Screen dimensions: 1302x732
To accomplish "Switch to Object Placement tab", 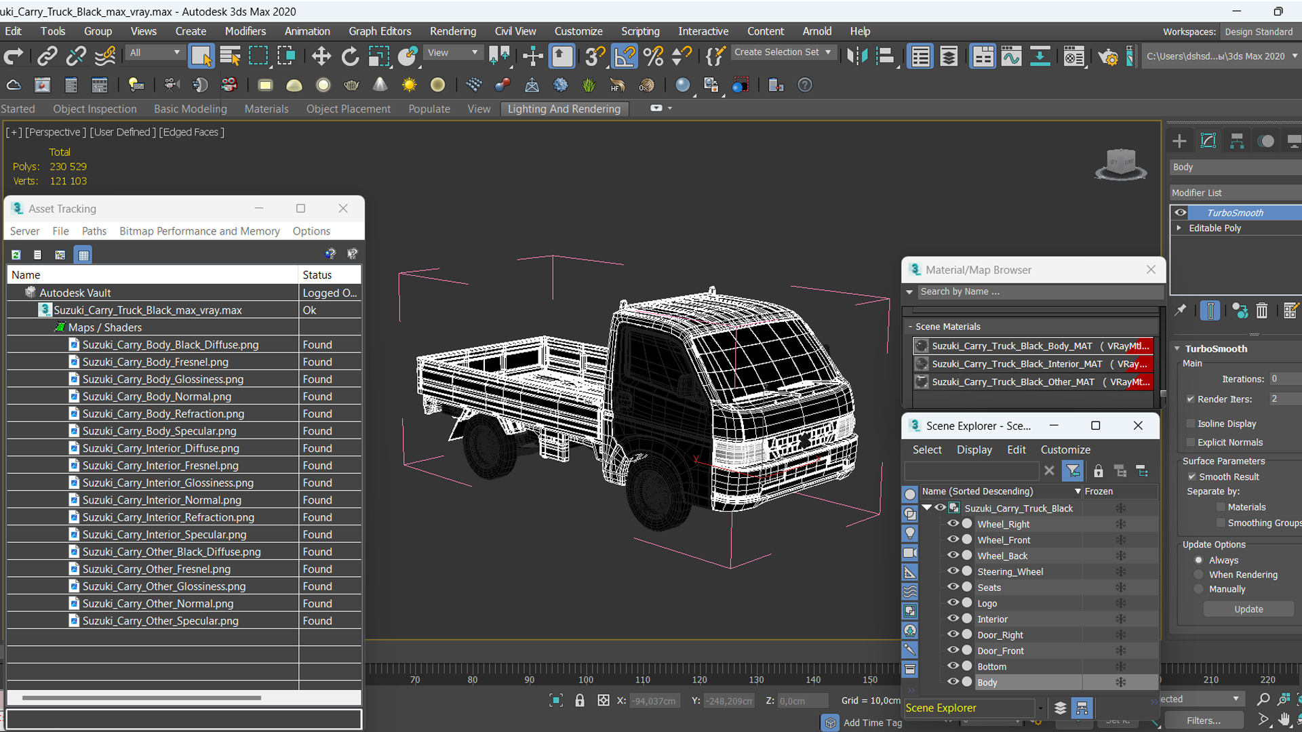I will [x=348, y=109].
